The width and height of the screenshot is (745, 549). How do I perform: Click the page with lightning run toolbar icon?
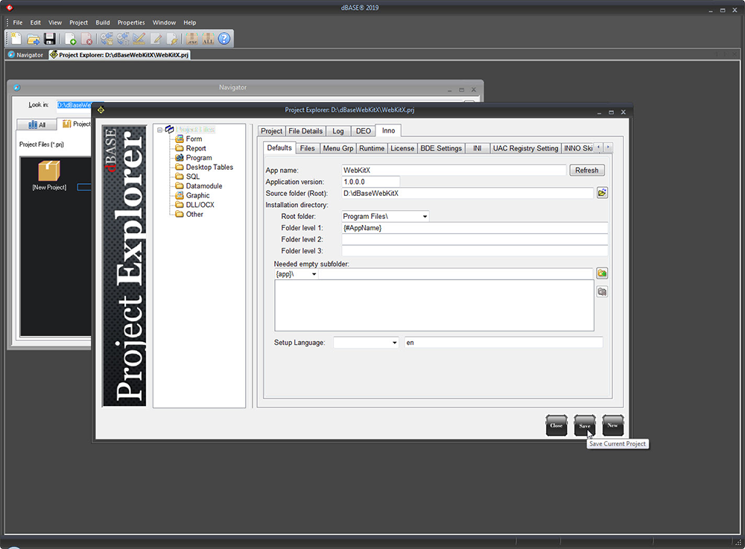[x=172, y=39]
